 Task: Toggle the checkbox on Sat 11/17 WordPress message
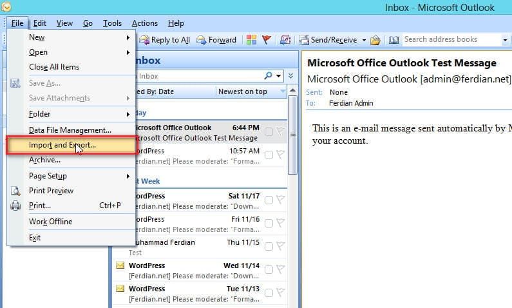[x=269, y=200]
